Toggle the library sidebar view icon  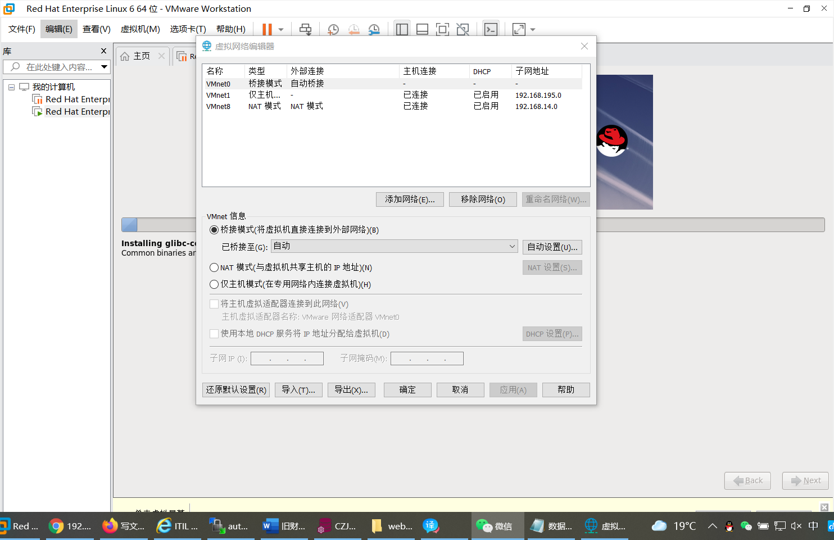tap(402, 29)
